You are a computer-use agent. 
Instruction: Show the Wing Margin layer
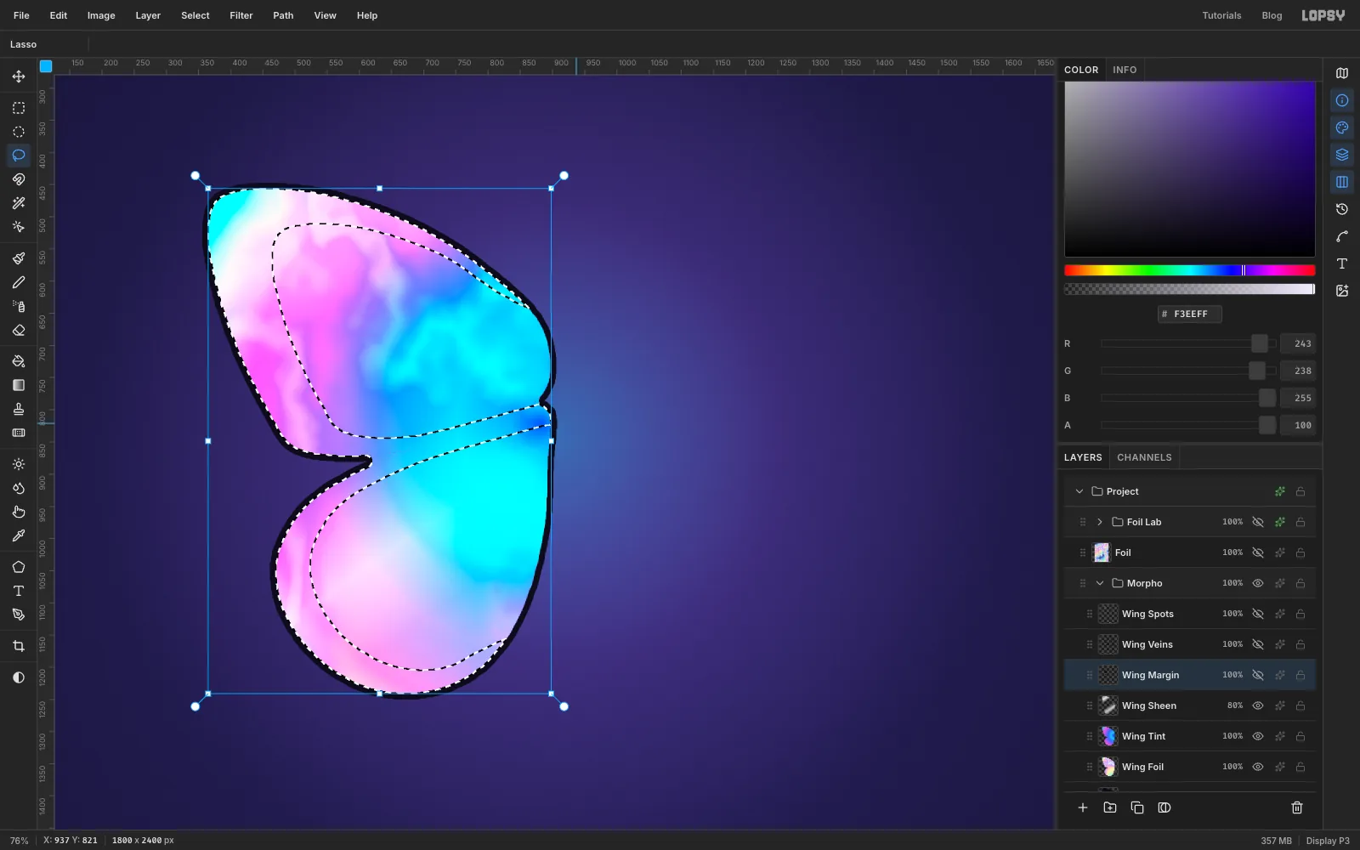click(1258, 675)
